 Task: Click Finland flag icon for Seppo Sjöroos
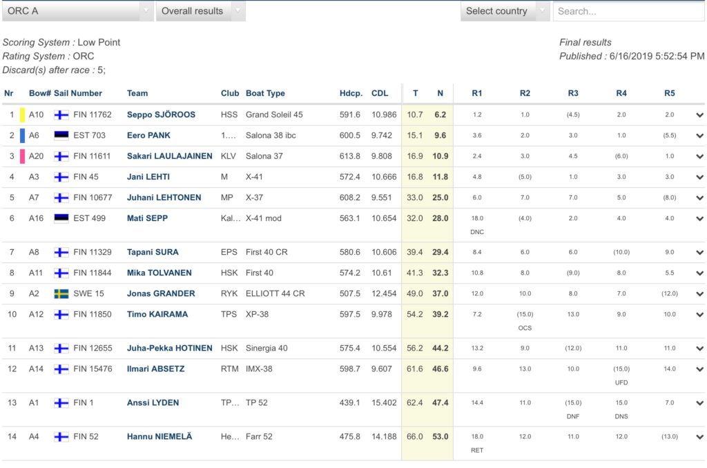tap(61, 115)
